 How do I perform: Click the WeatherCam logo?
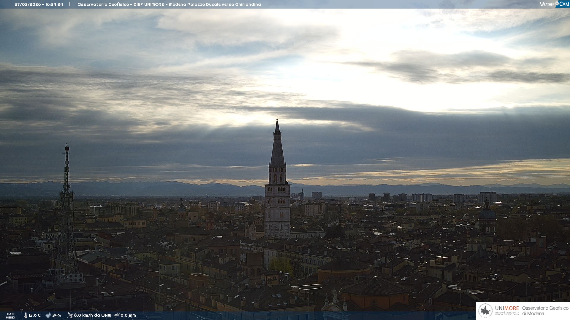(x=554, y=4)
